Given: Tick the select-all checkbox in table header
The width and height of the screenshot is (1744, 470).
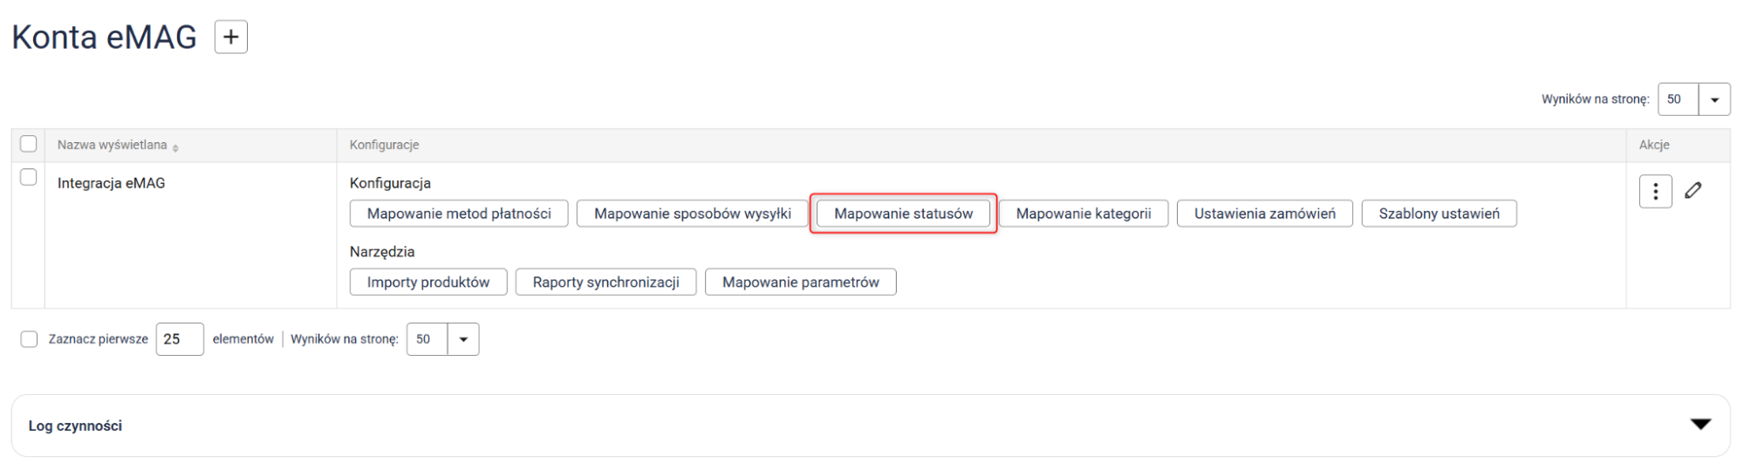Looking at the screenshot, I should pos(29,144).
